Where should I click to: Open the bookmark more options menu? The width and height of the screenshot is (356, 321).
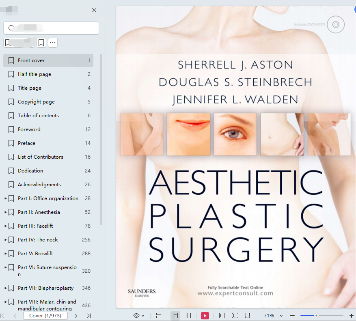[x=53, y=43]
